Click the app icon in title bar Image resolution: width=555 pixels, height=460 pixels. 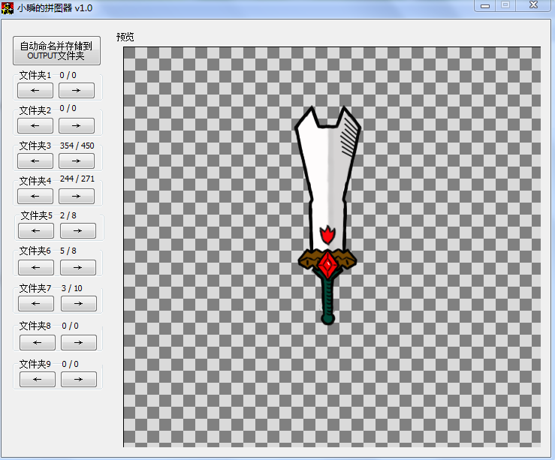click(7, 8)
